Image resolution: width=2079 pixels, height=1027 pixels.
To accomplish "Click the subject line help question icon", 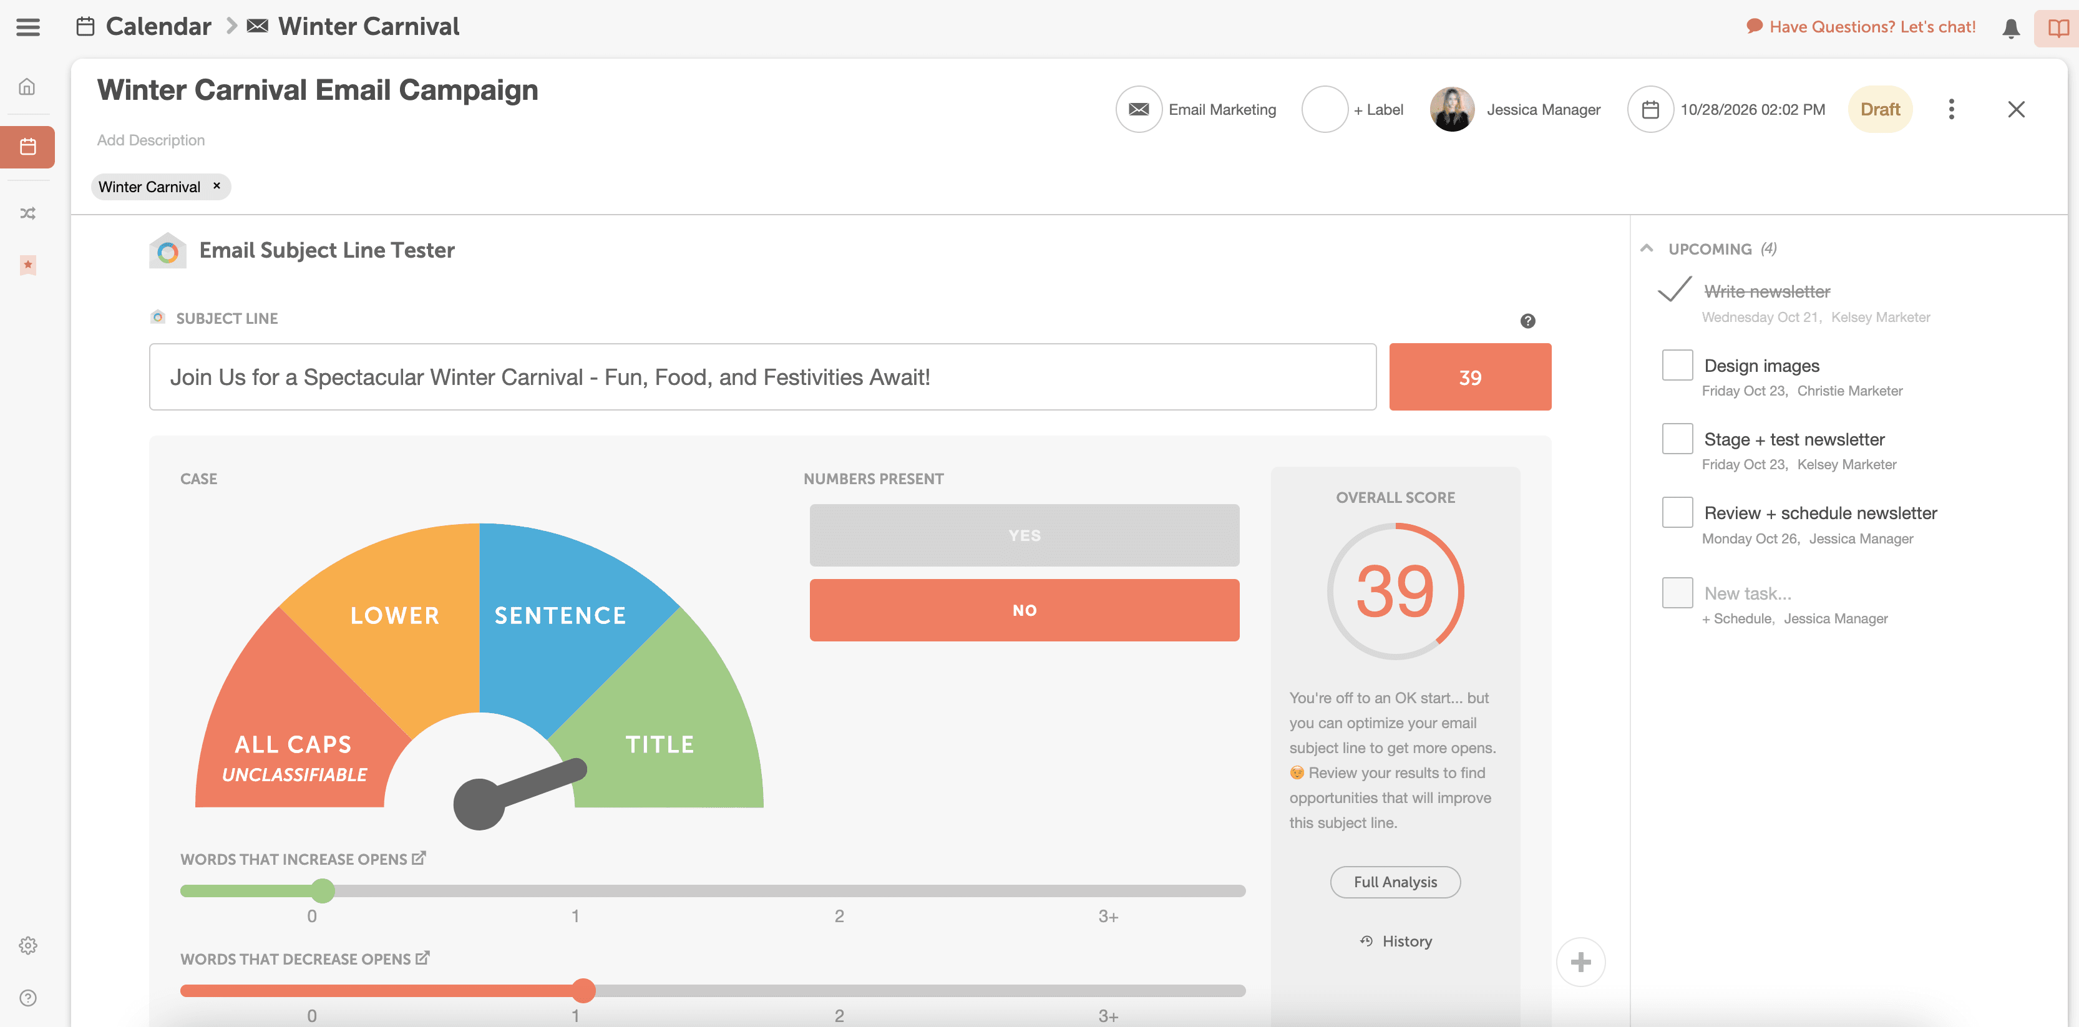I will (x=1527, y=321).
